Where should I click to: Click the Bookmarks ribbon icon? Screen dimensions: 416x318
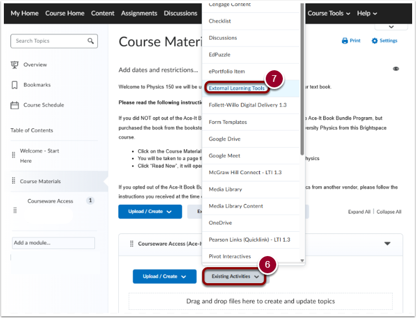click(x=14, y=85)
